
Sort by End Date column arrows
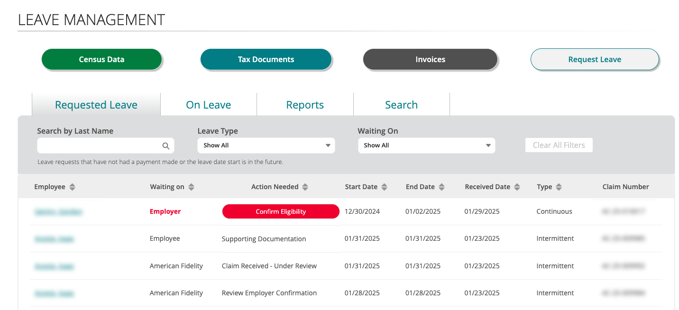click(441, 187)
